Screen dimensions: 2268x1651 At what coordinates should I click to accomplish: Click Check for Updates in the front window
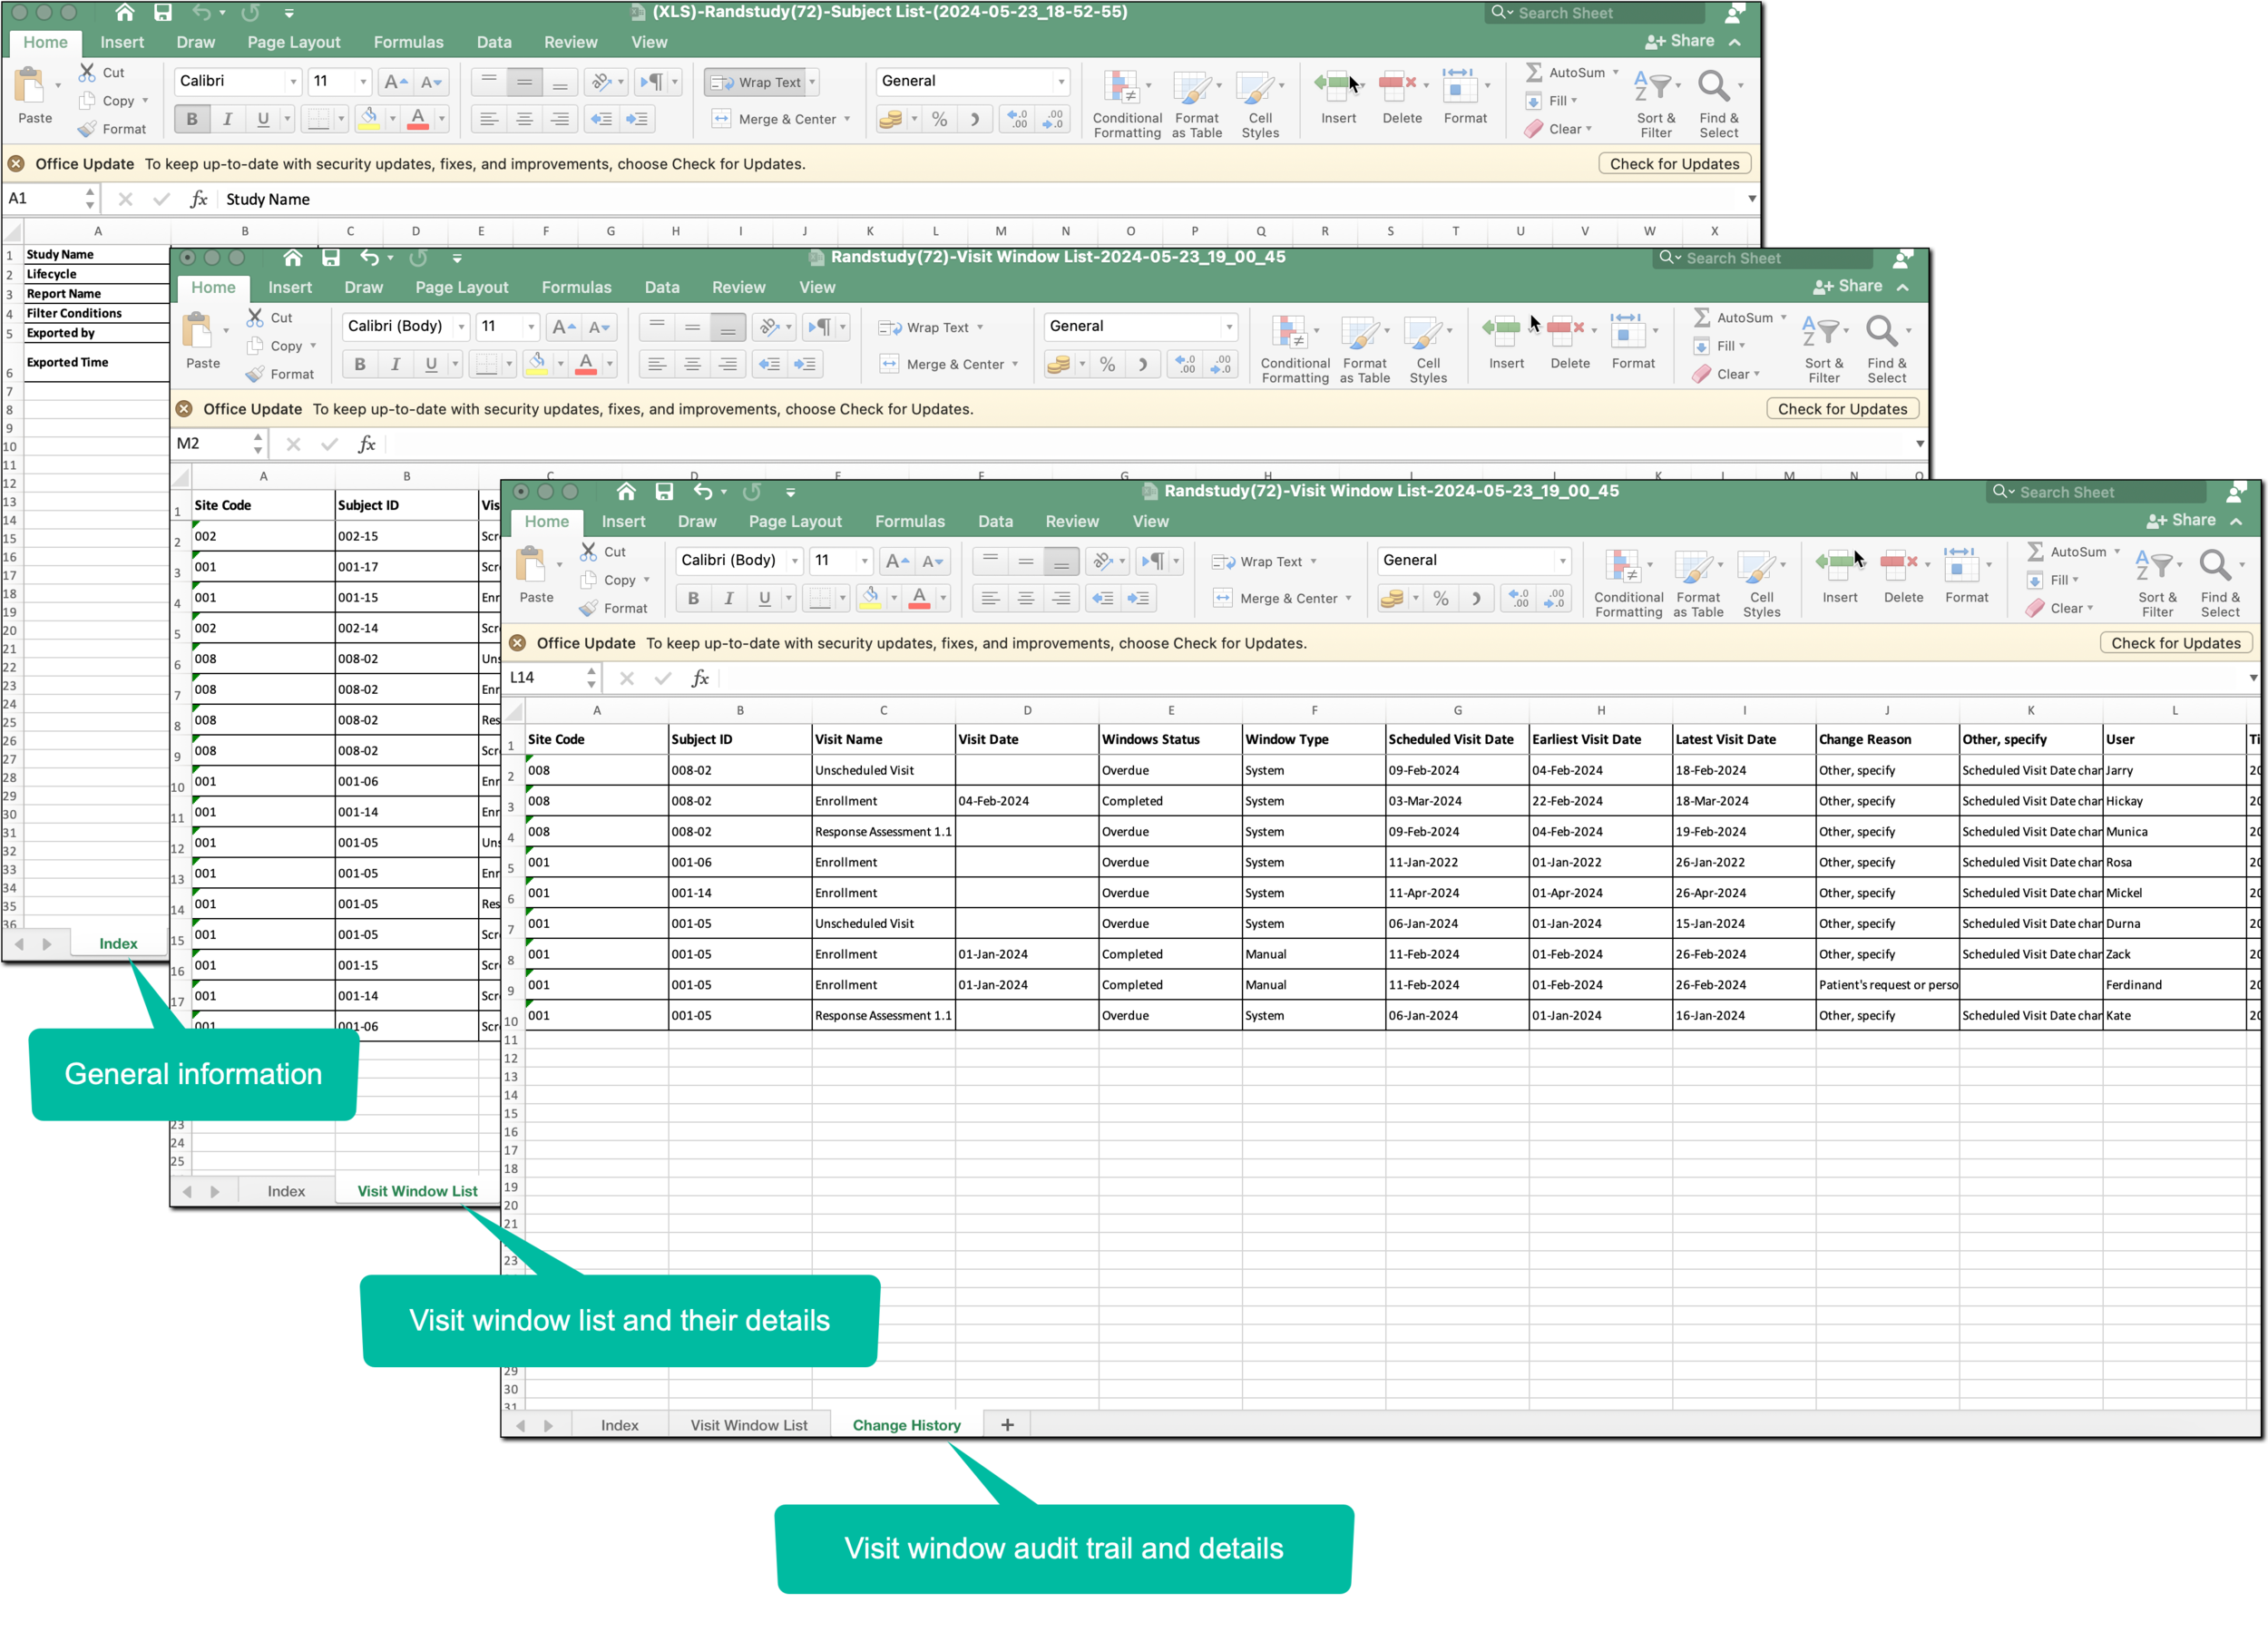[2175, 643]
